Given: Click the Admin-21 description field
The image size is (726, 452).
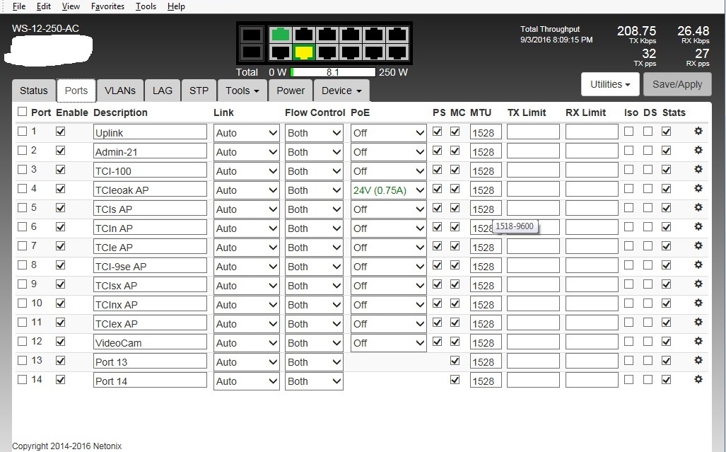Looking at the screenshot, I should [x=150, y=152].
